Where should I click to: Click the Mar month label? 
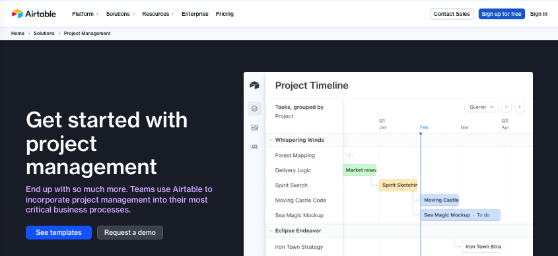465,127
